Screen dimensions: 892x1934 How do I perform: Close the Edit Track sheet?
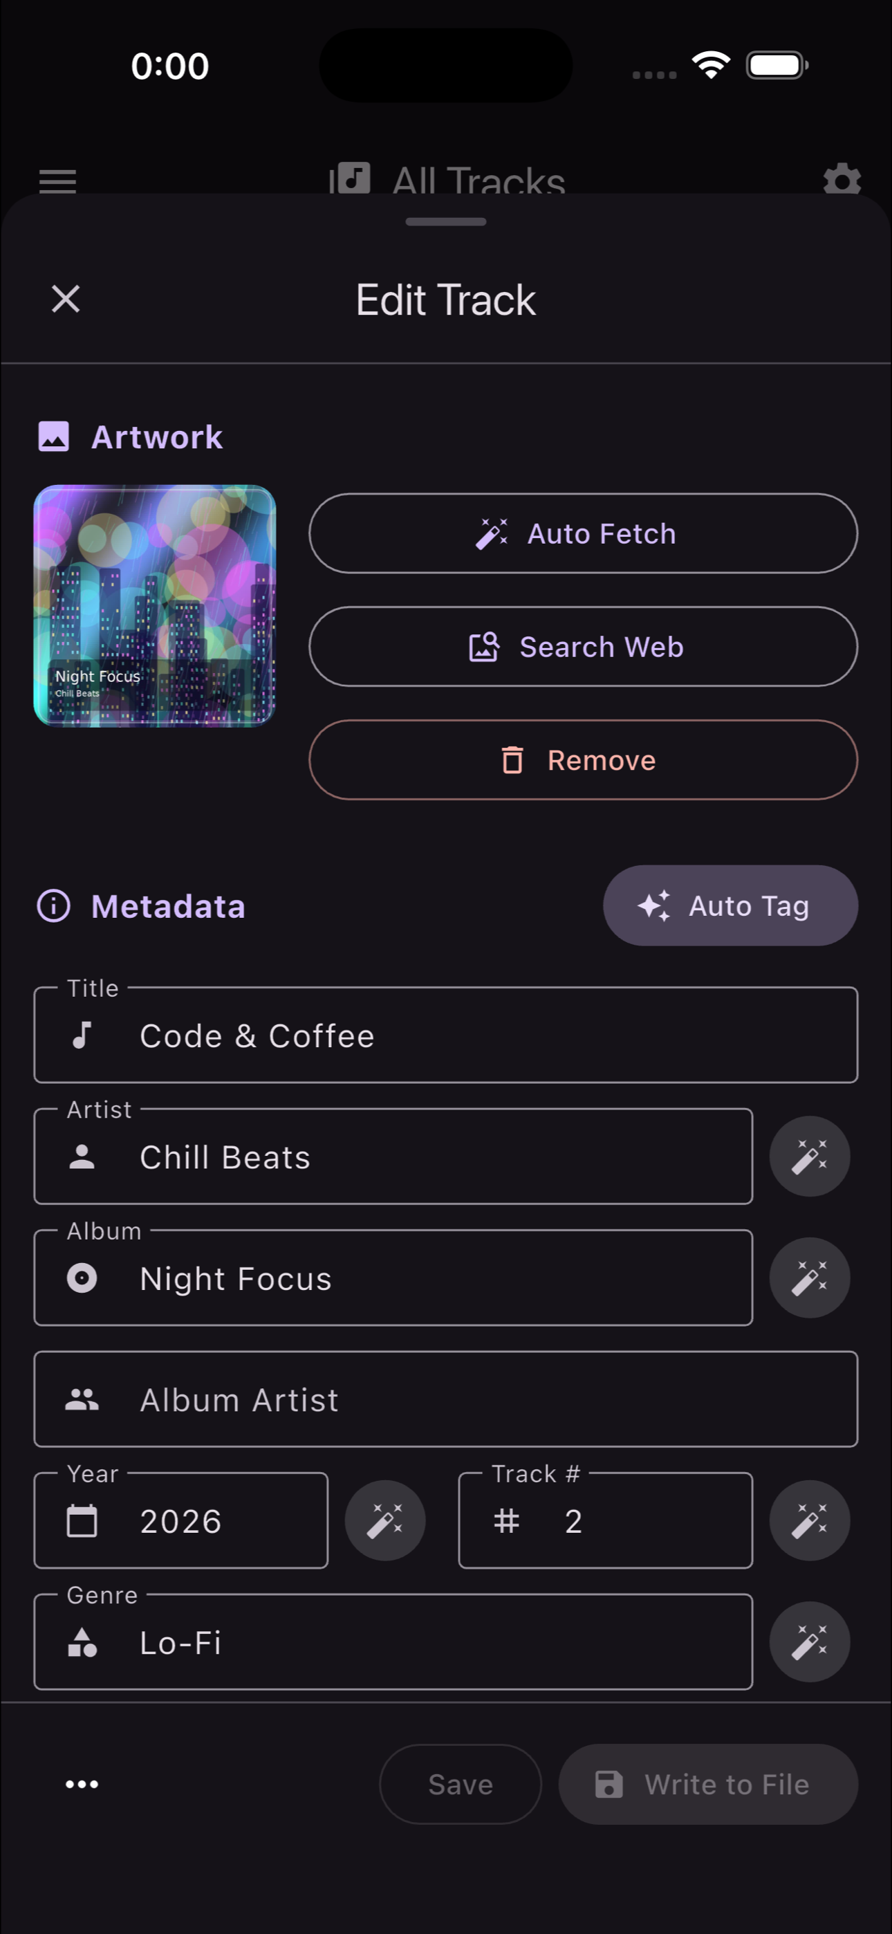tap(66, 299)
